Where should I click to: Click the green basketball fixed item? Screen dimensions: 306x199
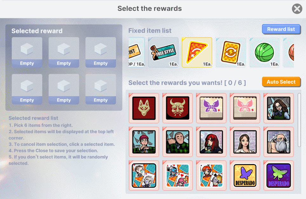point(264,52)
